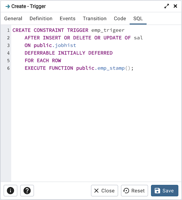Click the AFTER INSERT OR DELETE text

tap(58, 38)
